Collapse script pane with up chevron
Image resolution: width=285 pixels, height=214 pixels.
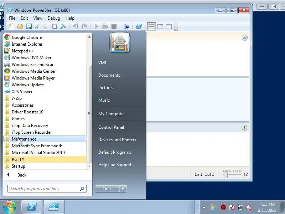(245, 38)
